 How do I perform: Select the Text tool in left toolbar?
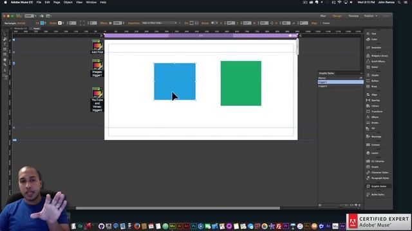coord(5,44)
